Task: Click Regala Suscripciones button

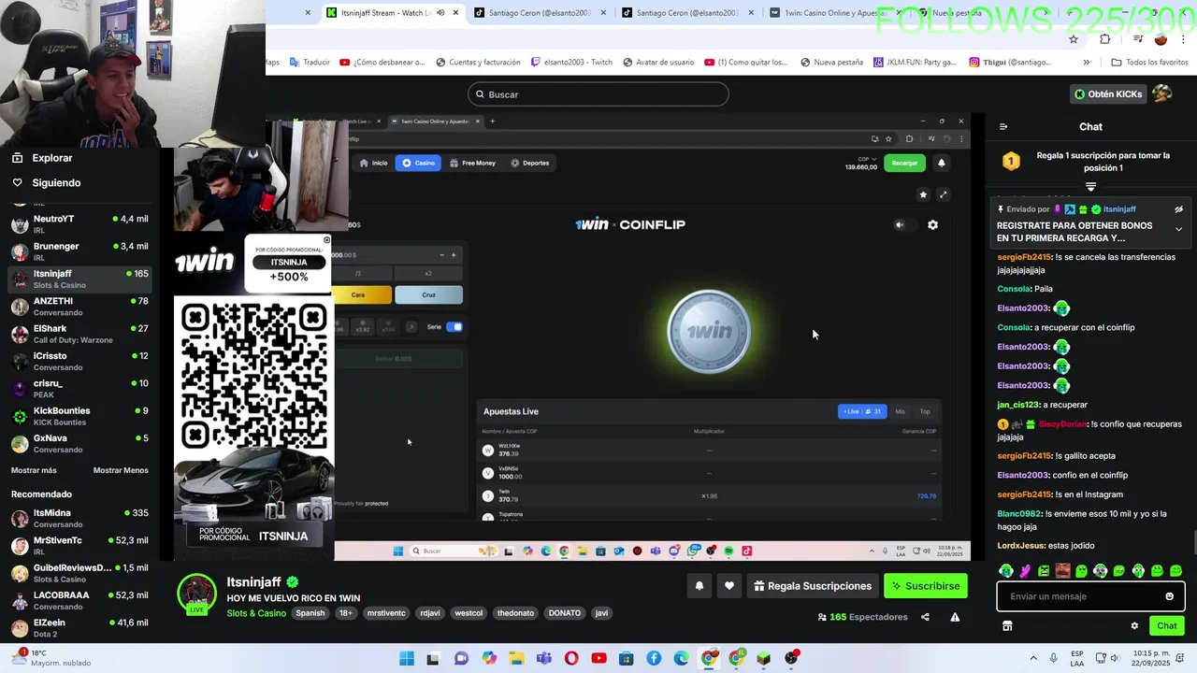Action: (814, 586)
